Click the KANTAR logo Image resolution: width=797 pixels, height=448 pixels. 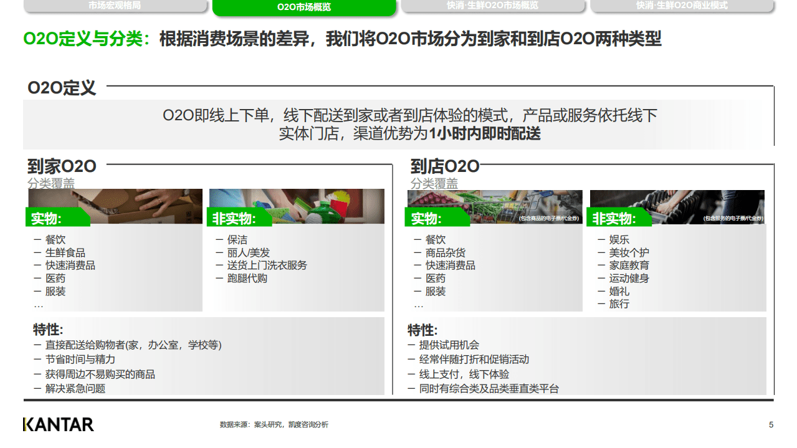pyautogui.click(x=59, y=423)
